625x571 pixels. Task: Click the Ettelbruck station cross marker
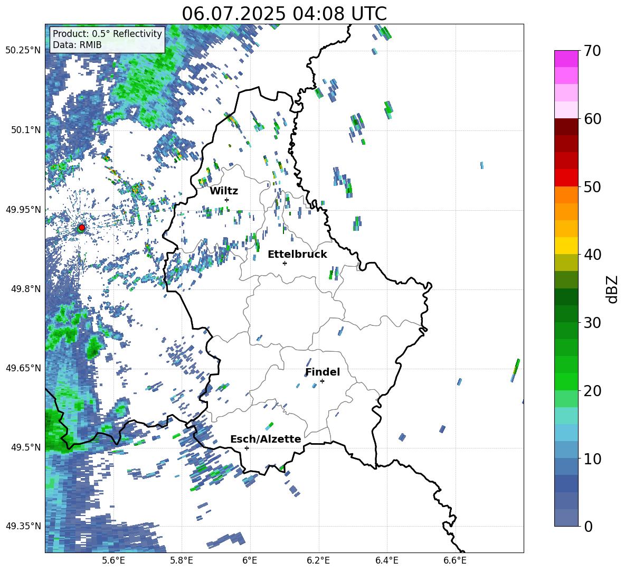tap(285, 263)
